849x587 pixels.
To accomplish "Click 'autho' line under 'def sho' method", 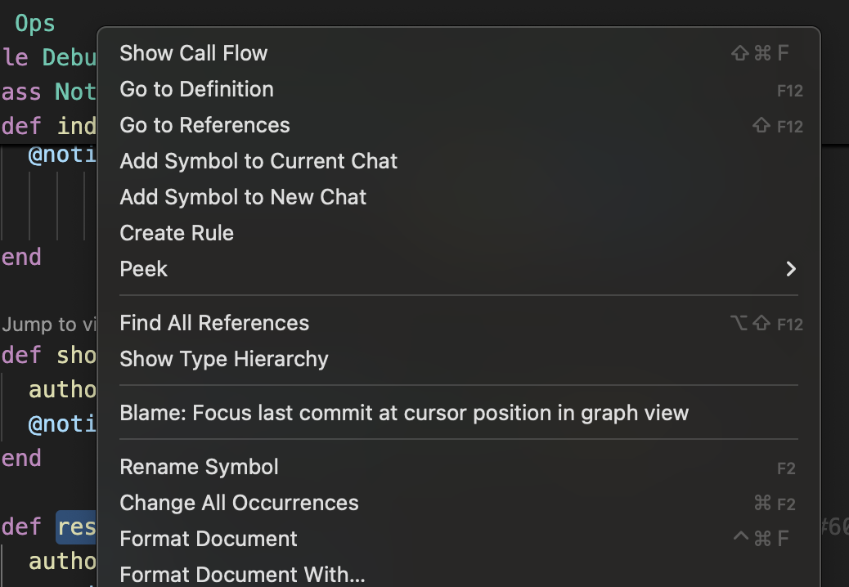I will coord(62,390).
